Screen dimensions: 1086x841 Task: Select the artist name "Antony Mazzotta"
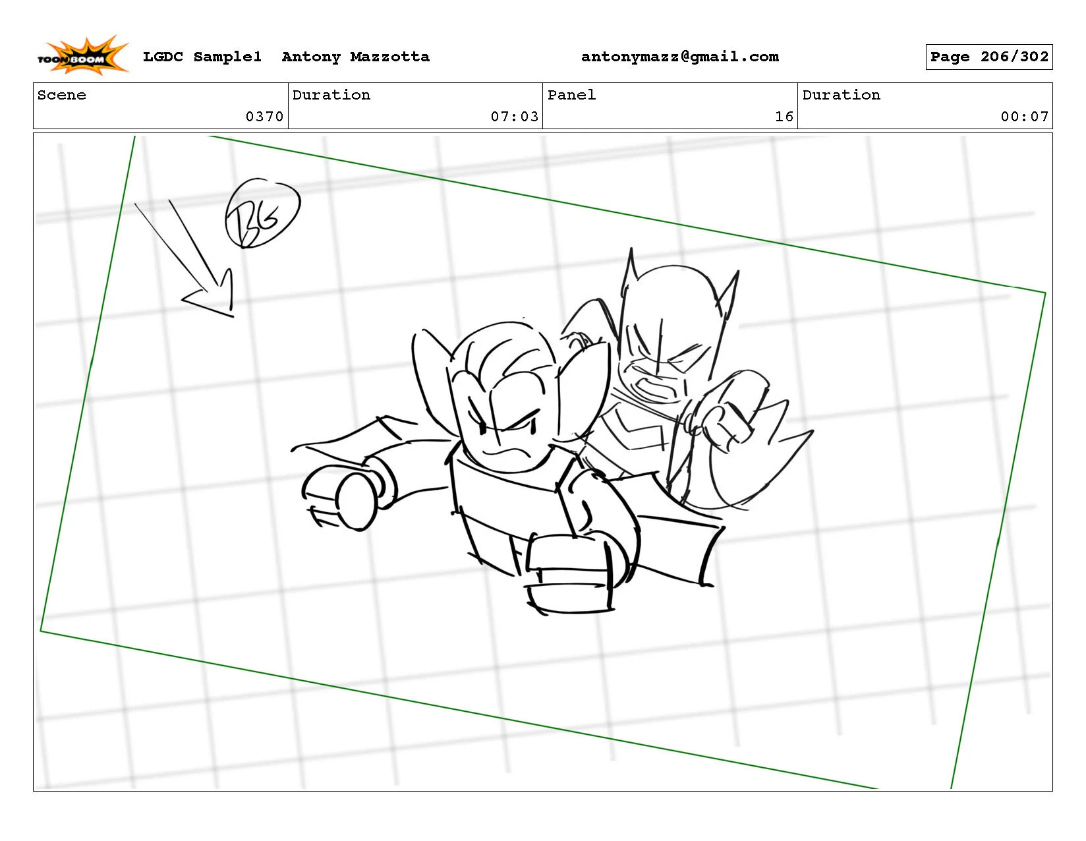click(356, 57)
